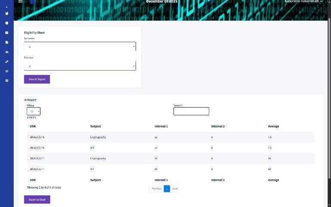
Task: Click the footer 'USN' column label
Action: [33, 180]
